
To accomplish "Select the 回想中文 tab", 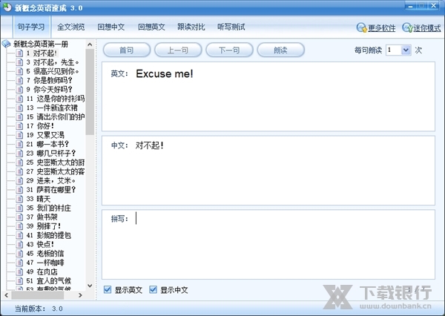I will [111, 27].
